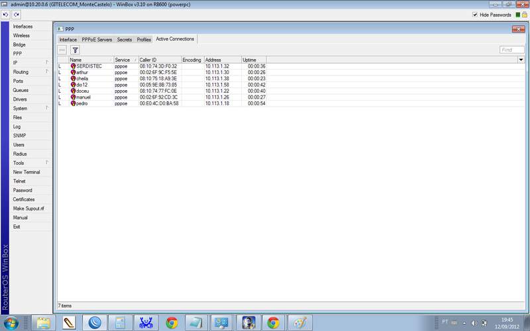Viewport: 530px width, 331px height.
Task: Open Radius in the sidebar menu
Action: click(20, 154)
